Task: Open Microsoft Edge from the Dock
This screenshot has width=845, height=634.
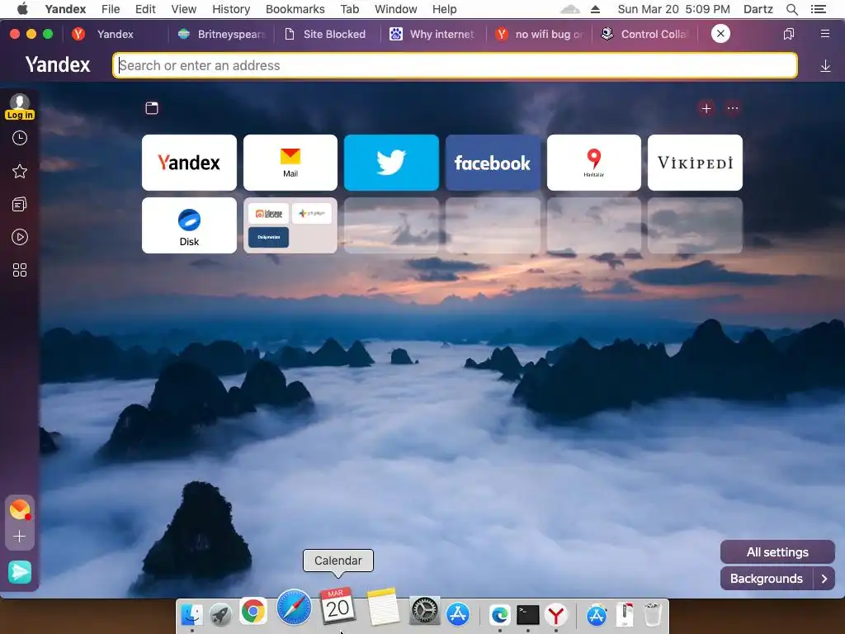Action: point(499,614)
